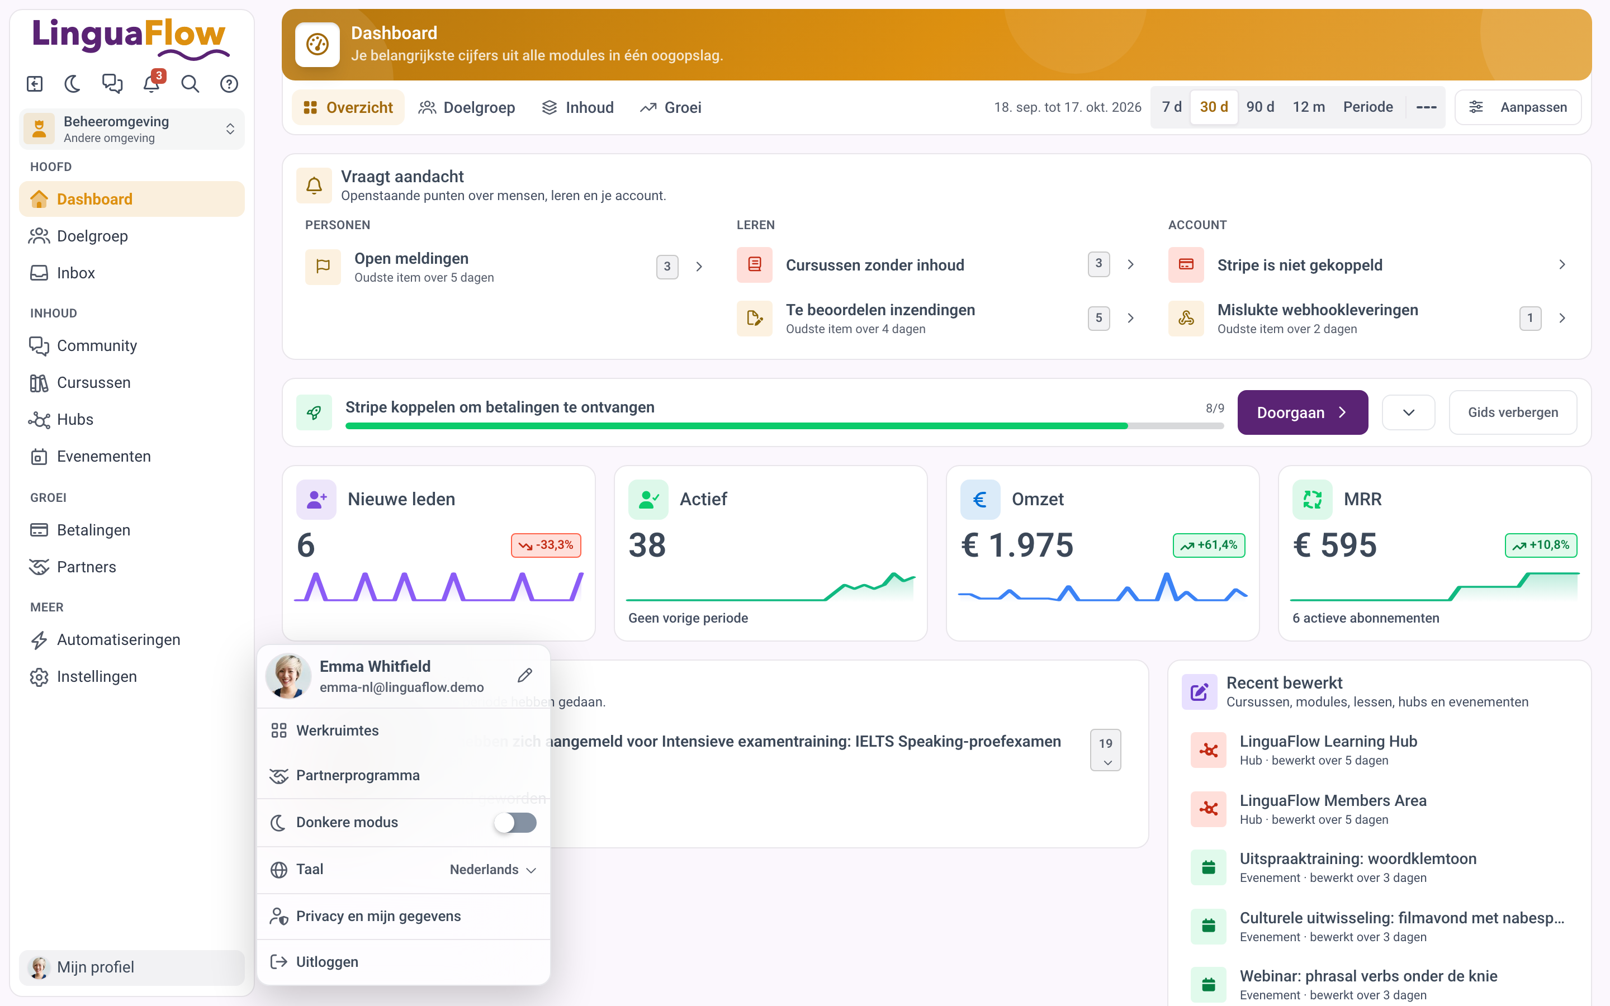Click the moon icon in sidebar toolbar

pyautogui.click(x=73, y=84)
